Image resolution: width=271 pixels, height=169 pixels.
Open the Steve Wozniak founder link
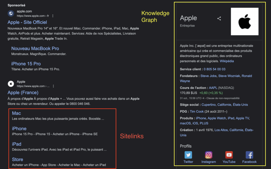(229, 76)
